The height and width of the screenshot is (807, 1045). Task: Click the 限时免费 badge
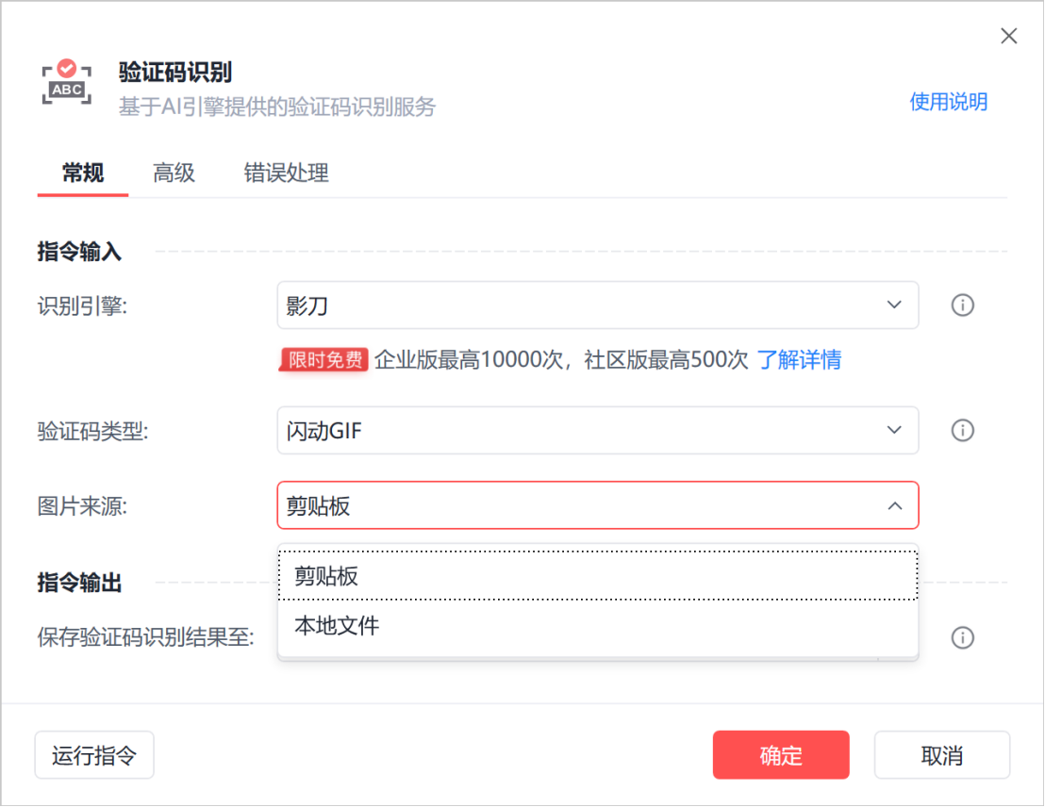[x=323, y=359]
